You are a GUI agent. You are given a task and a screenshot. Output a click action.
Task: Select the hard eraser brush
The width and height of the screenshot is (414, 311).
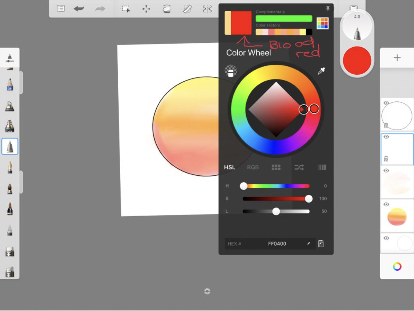coord(10,252)
